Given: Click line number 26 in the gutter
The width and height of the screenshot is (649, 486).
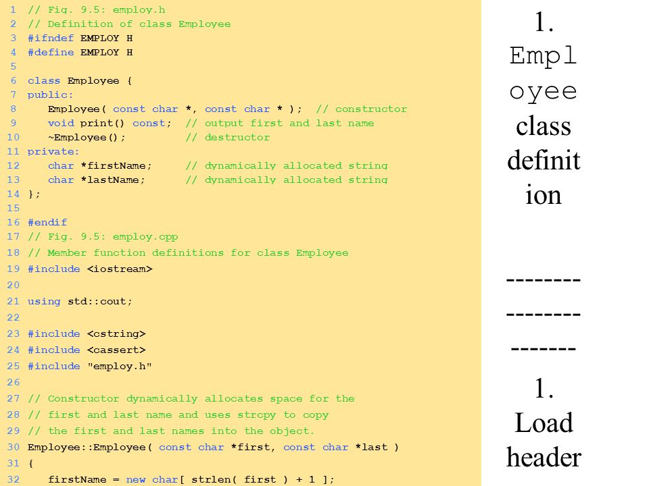Looking at the screenshot, I should [x=14, y=382].
